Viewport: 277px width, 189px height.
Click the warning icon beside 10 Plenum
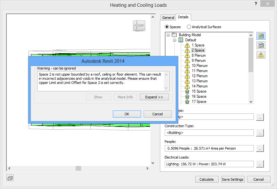(187, 66)
